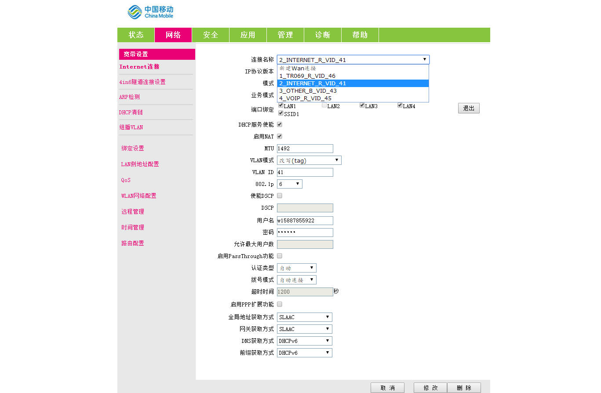Open the 前缀获取方式 dropdown
This screenshot has height=393, width=601.
click(305, 353)
